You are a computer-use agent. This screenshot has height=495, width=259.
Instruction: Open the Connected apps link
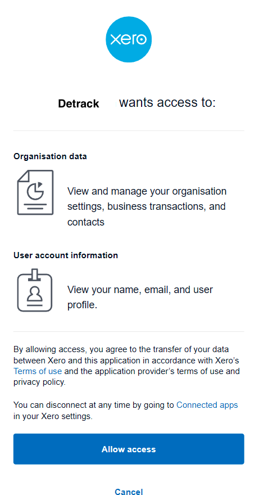207,404
